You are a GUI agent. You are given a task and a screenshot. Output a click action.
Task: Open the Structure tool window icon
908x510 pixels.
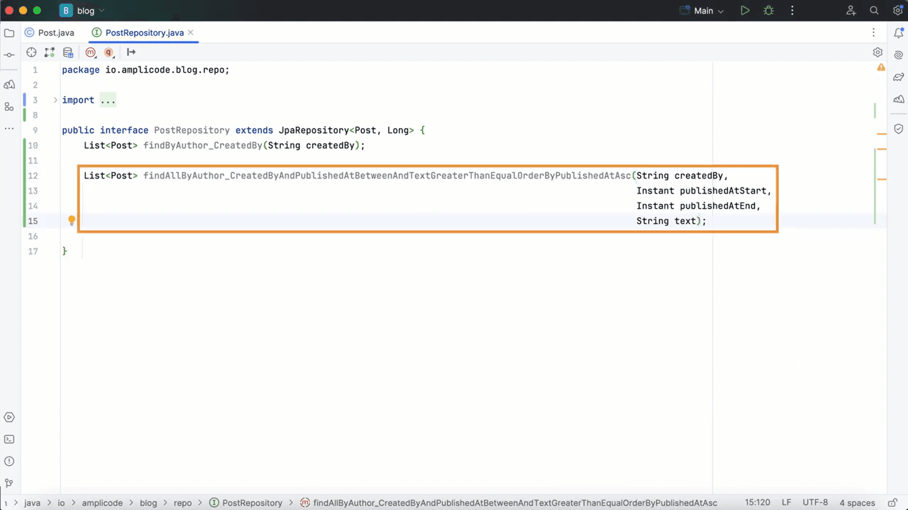click(9, 107)
